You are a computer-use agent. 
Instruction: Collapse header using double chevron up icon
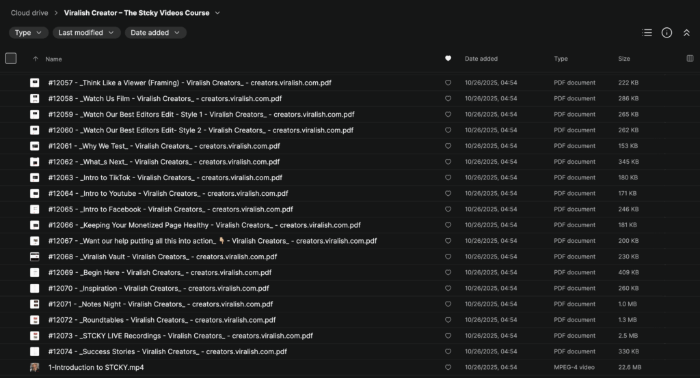(686, 33)
